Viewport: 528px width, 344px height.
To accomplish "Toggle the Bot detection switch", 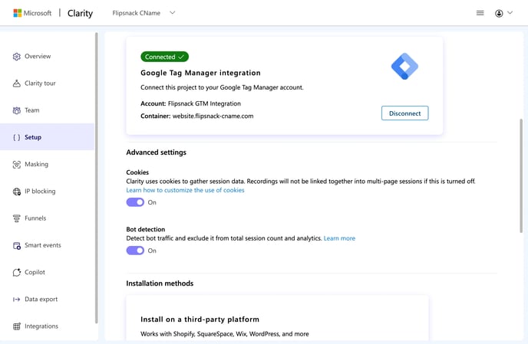I will click(135, 251).
